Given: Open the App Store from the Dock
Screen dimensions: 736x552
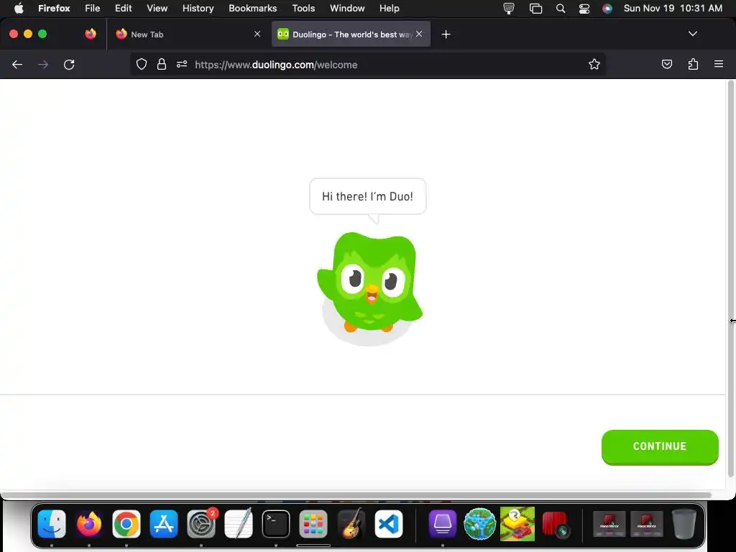Looking at the screenshot, I should click(x=164, y=523).
